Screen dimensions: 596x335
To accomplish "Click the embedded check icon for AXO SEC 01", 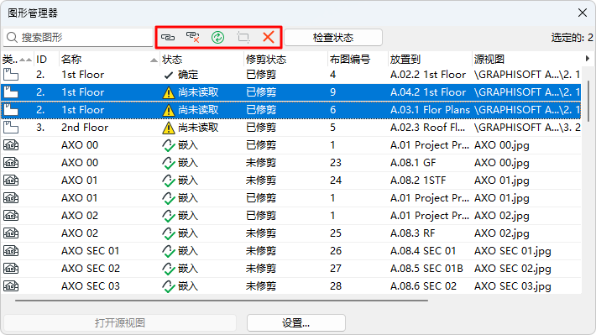I will tap(169, 251).
